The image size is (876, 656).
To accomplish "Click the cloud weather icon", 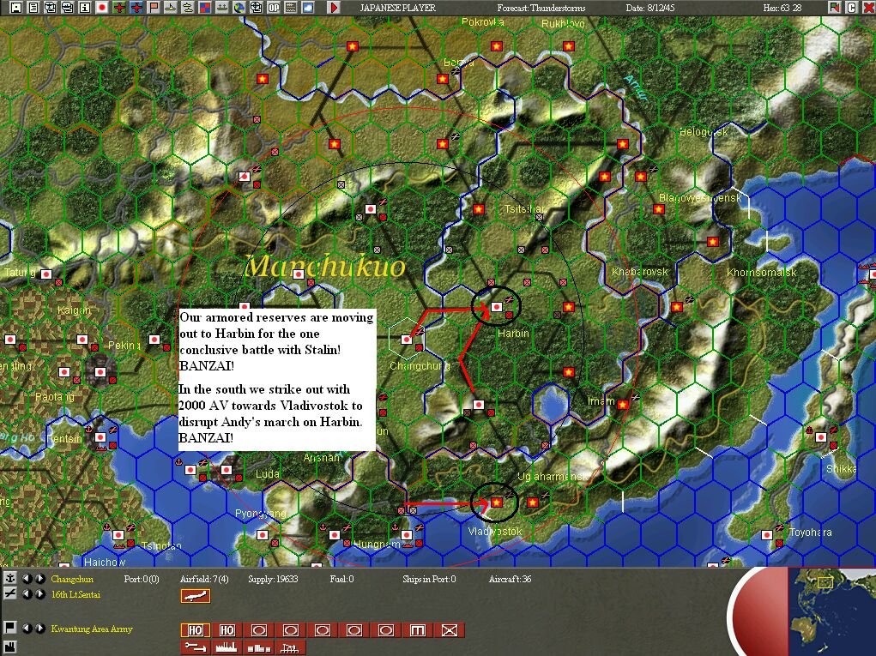I will (x=308, y=8).
